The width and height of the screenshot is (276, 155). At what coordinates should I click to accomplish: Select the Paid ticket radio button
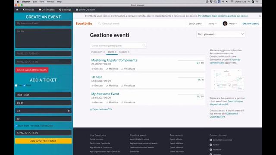pos(24,85)
